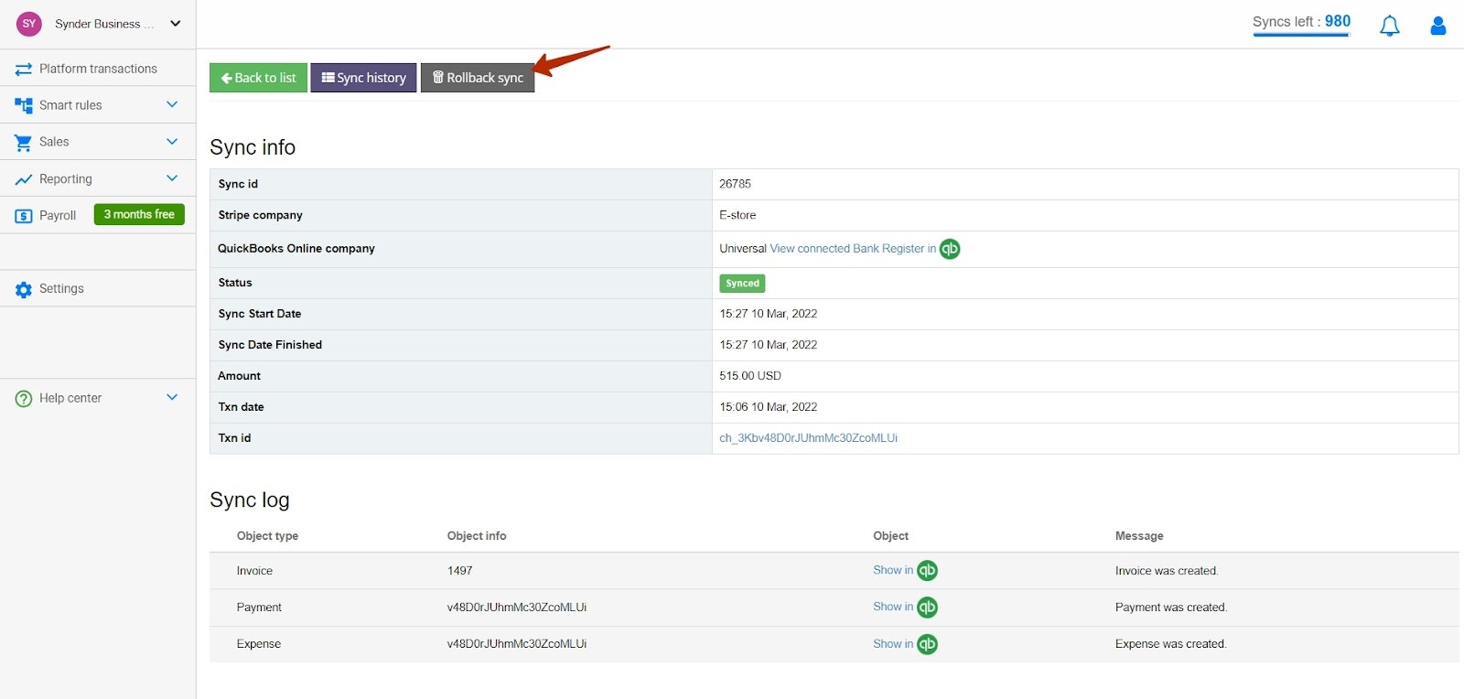Click the Payroll dollar icon
The height and width of the screenshot is (699, 1464).
pos(24,216)
